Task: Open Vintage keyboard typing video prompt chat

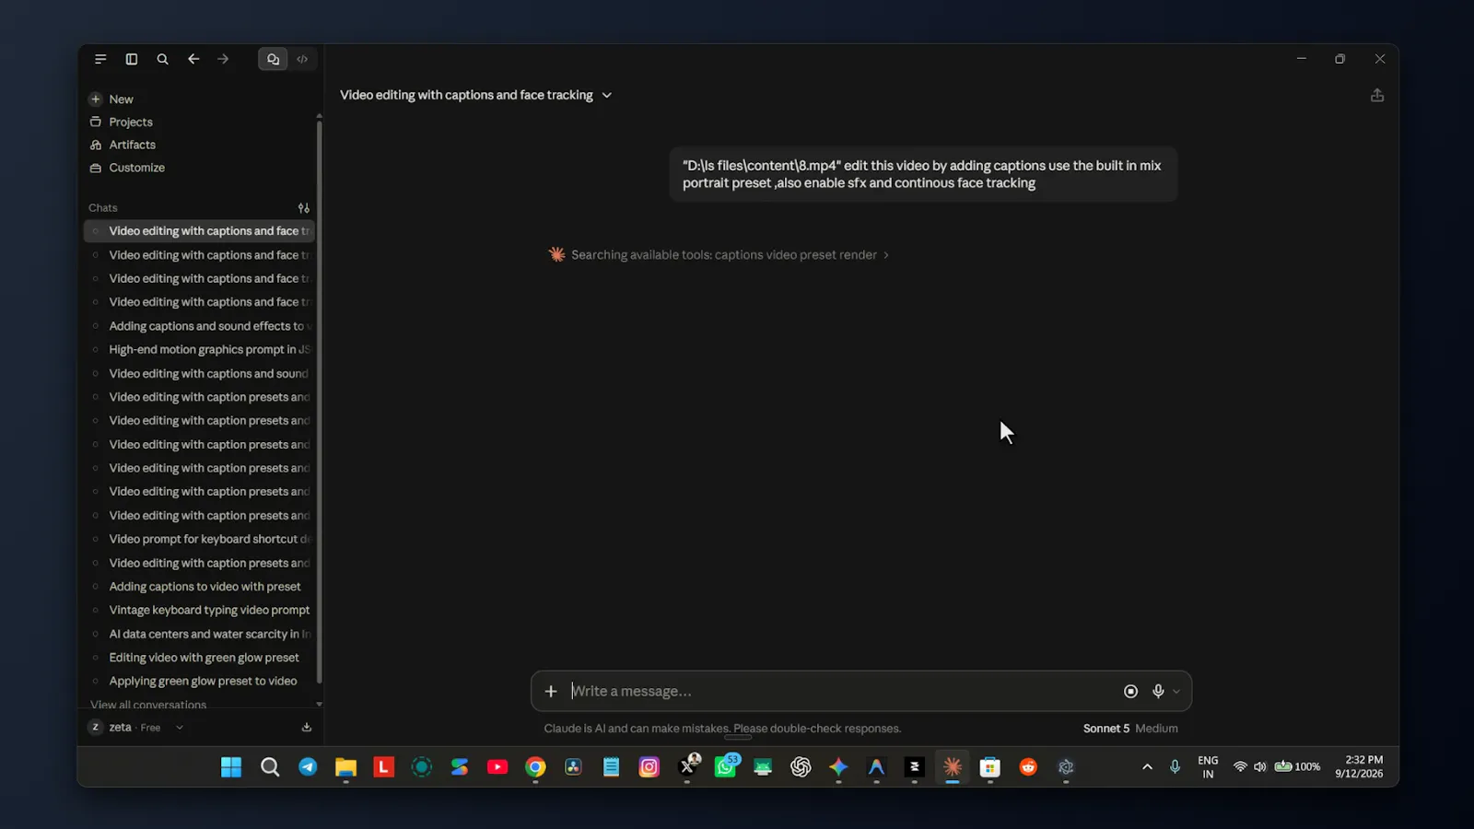Action: (199, 611)
